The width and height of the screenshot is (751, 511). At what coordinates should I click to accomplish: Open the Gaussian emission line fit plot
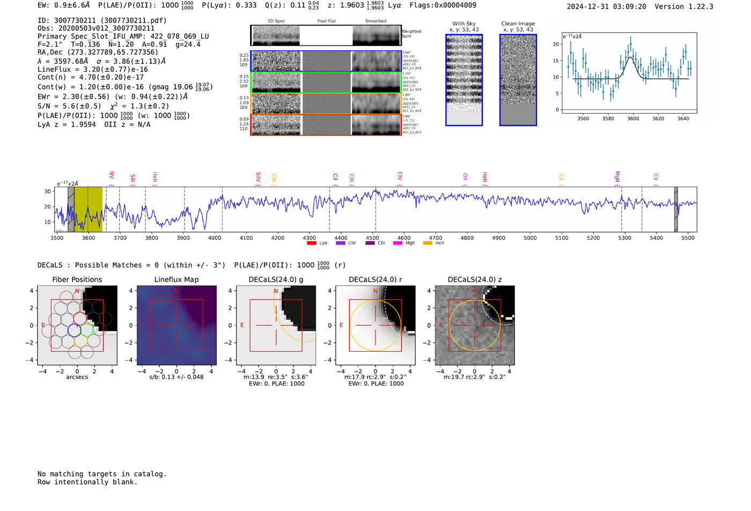pos(629,73)
